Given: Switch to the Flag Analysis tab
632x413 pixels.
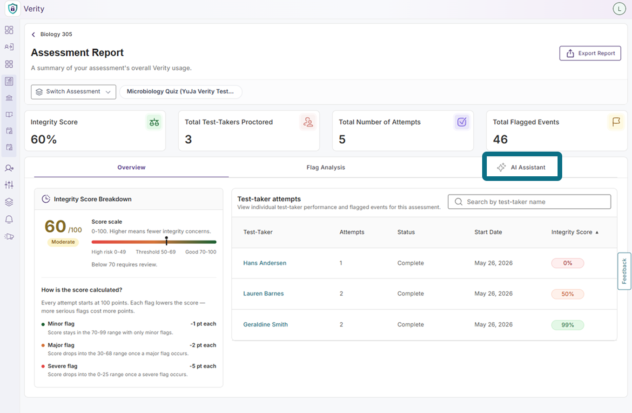Looking at the screenshot, I should point(326,167).
